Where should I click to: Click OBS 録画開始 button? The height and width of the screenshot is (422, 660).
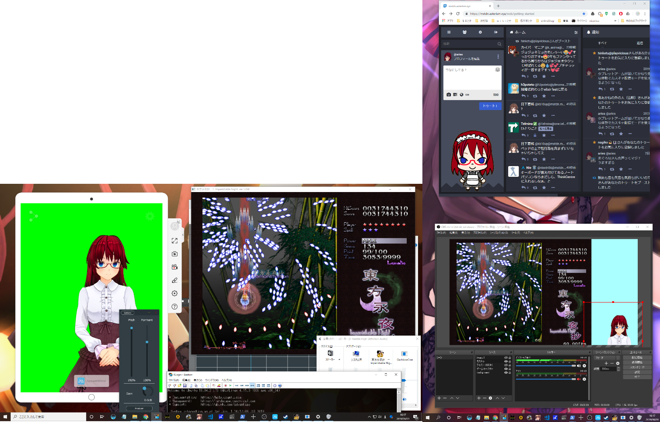click(636, 362)
